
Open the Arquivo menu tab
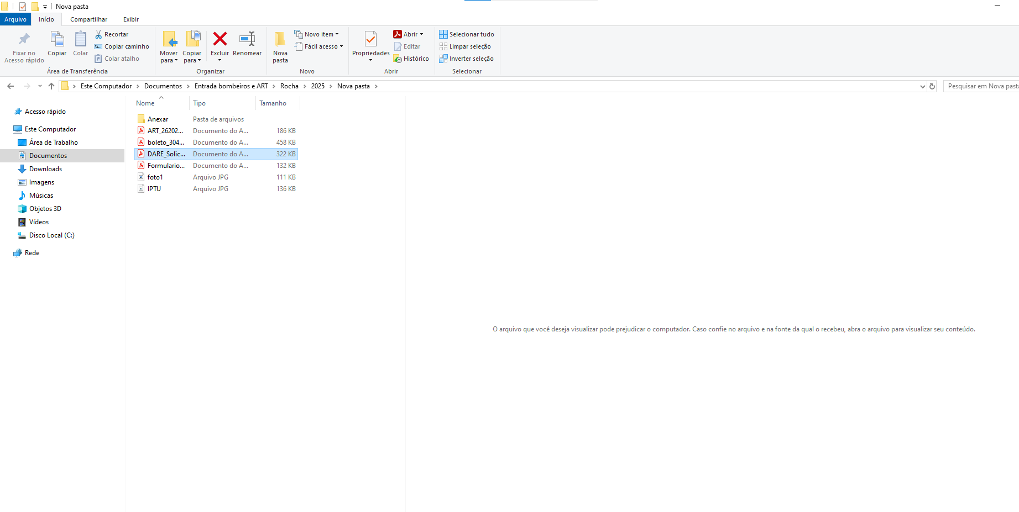point(15,19)
